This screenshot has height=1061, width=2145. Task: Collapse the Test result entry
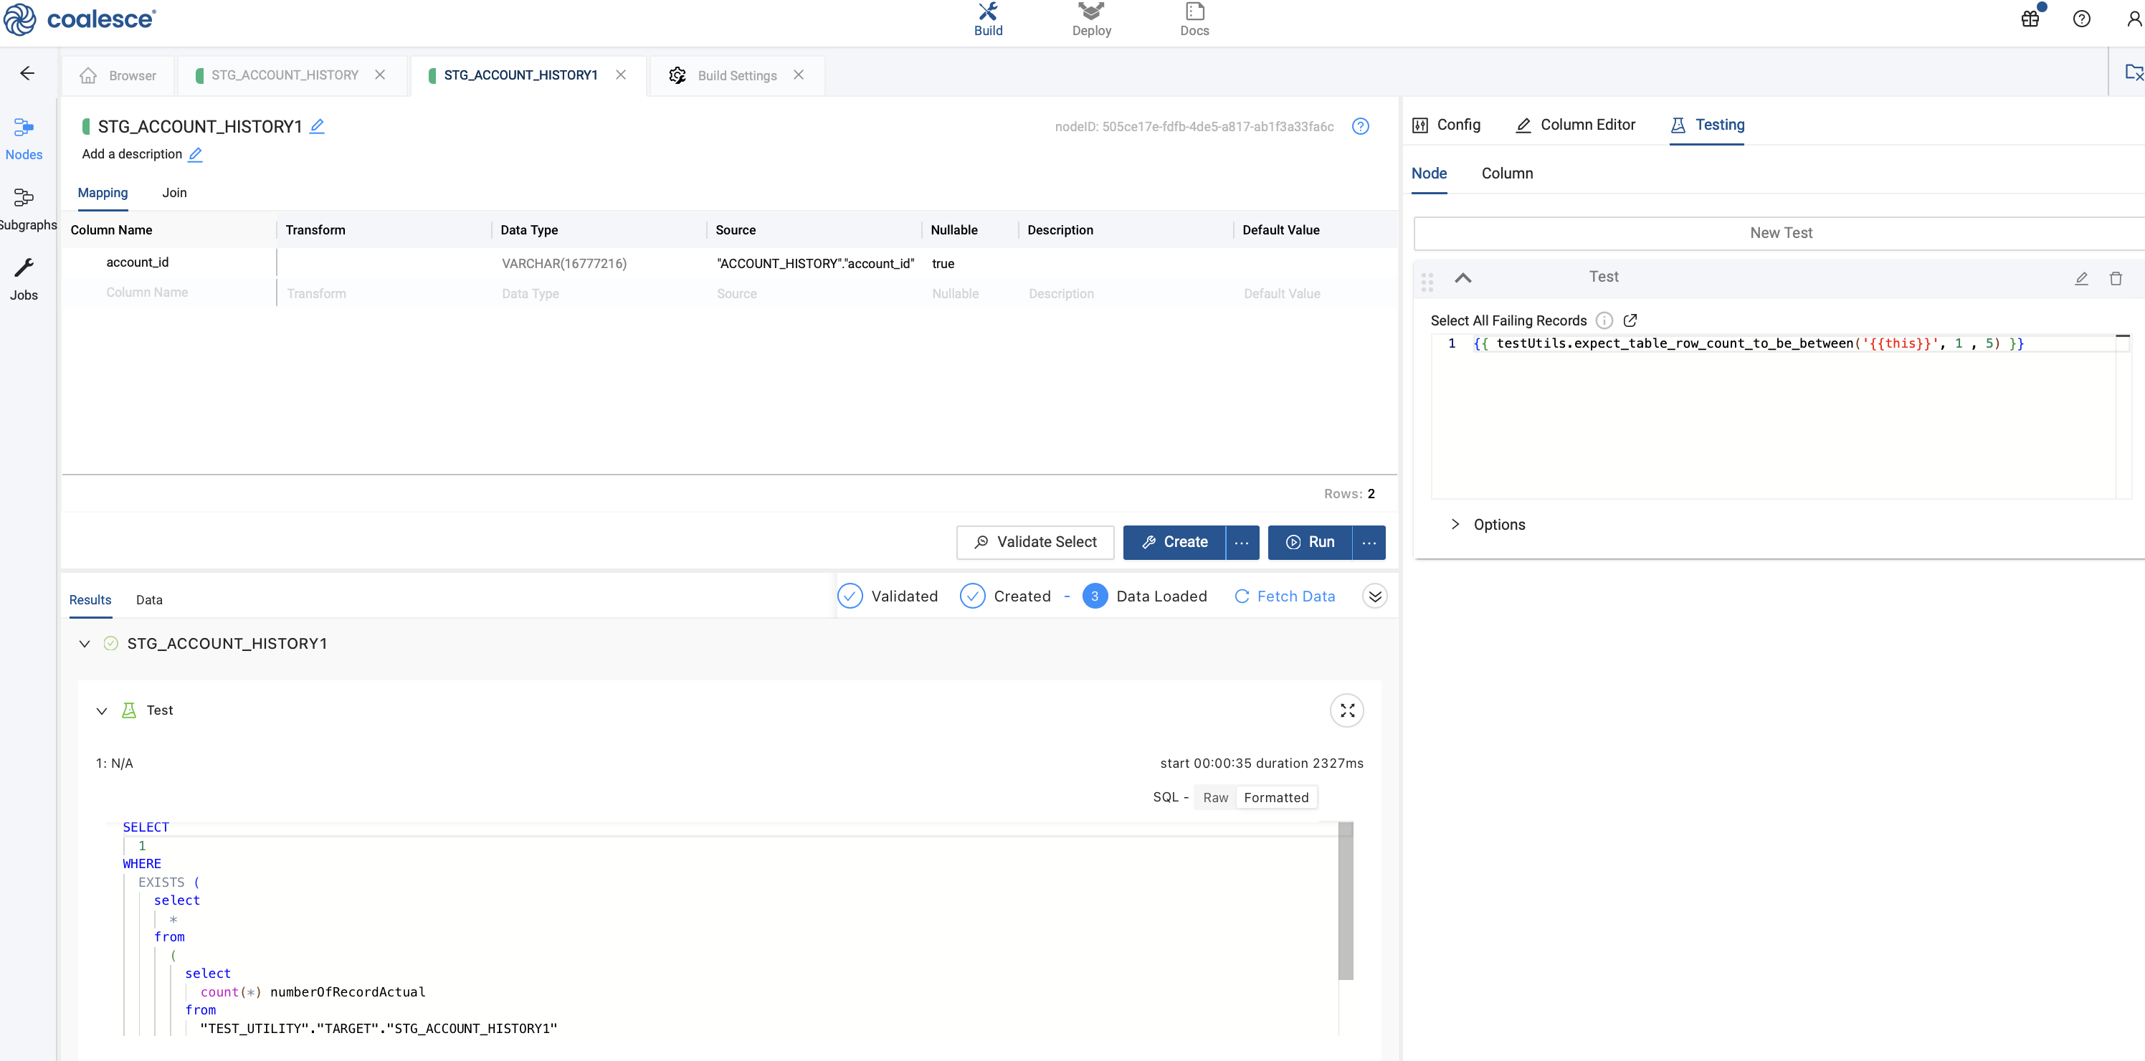click(102, 711)
